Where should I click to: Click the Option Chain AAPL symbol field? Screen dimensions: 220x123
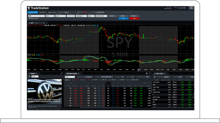(70, 77)
